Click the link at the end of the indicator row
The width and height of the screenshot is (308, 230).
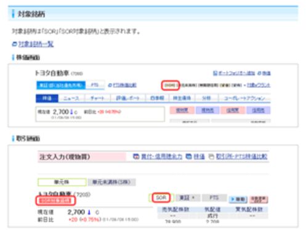click(x=259, y=85)
